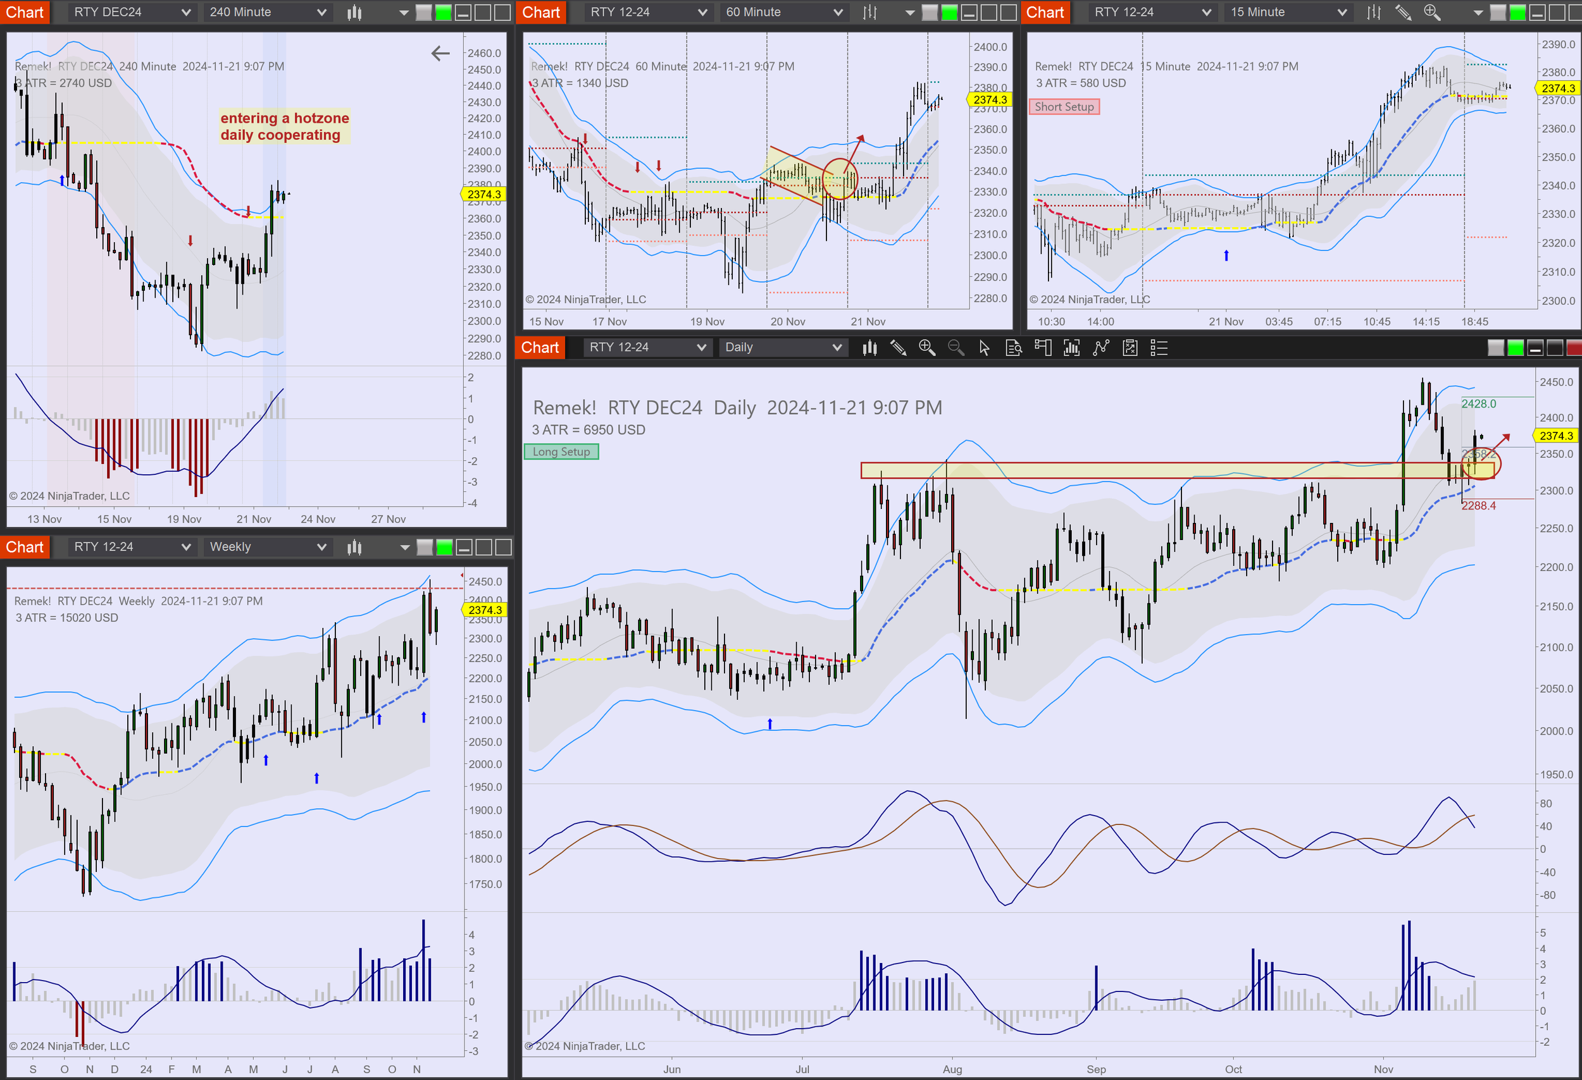The width and height of the screenshot is (1582, 1080).
Task: Toggle the green link button on the Daily chart
Action: 1516,348
